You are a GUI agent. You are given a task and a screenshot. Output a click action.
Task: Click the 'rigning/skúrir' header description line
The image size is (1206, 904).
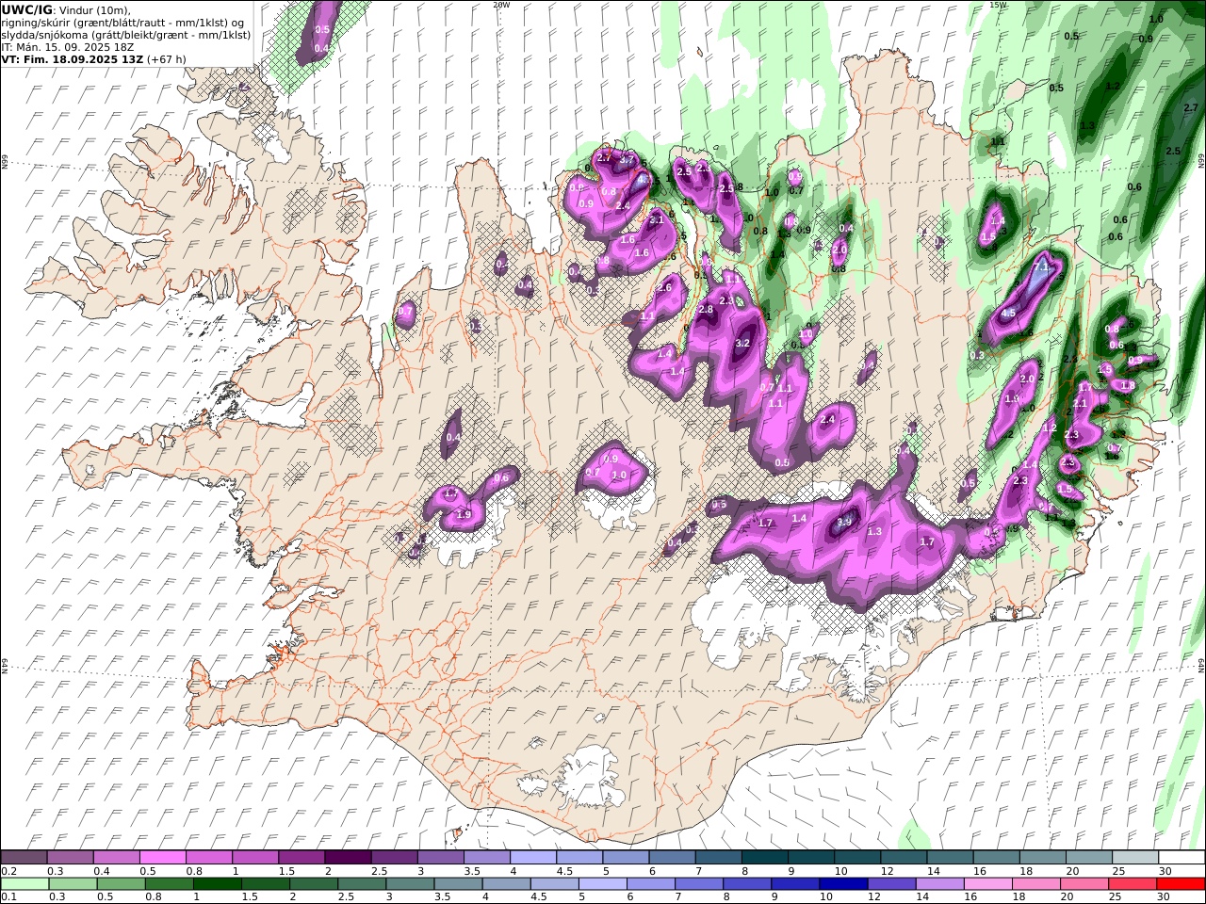(x=122, y=22)
